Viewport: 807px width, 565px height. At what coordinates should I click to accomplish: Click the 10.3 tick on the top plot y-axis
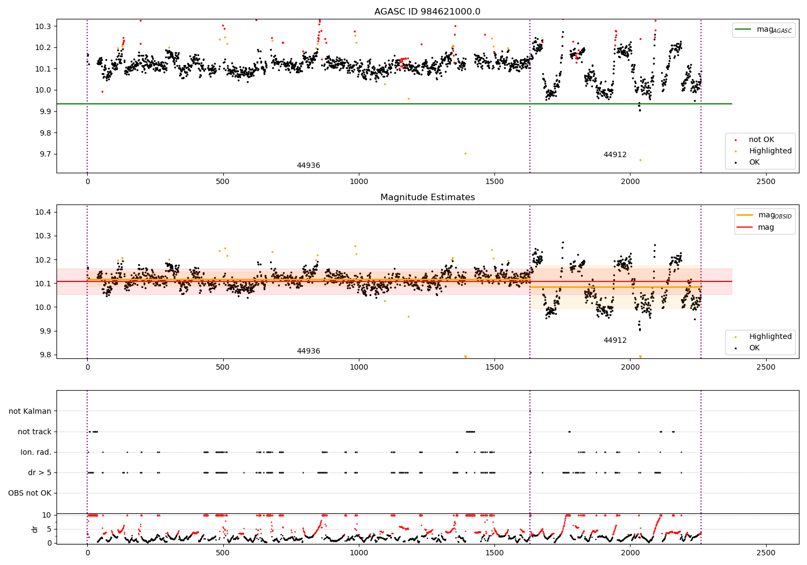pyautogui.click(x=43, y=26)
